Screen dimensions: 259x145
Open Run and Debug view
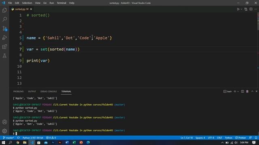pyautogui.click(x=4, y=37)
